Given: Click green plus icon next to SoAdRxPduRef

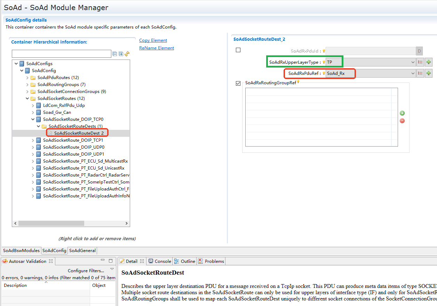Looking at the screenshot, I should point(429,73).
